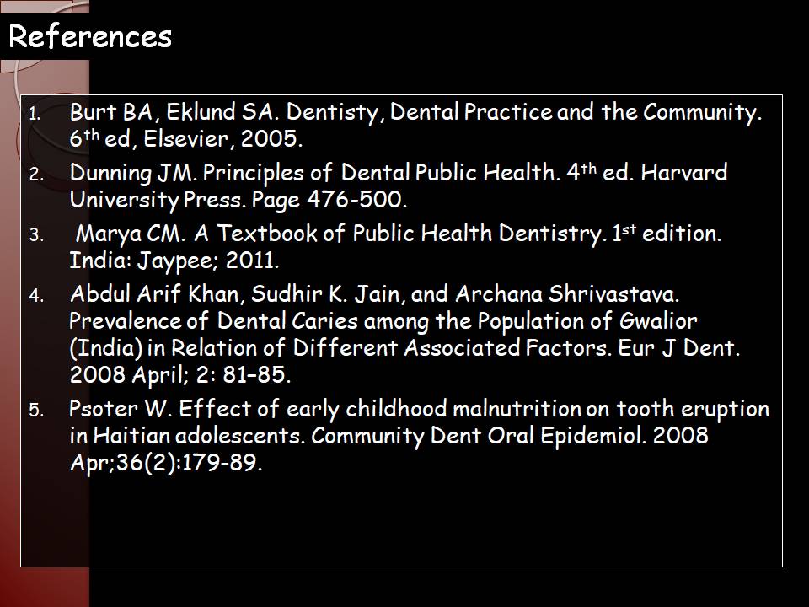The height and width of the screenshot is (607, 809).
Task: Click "Prevalence of Dental Caries" line
Action: pos(383,321)
